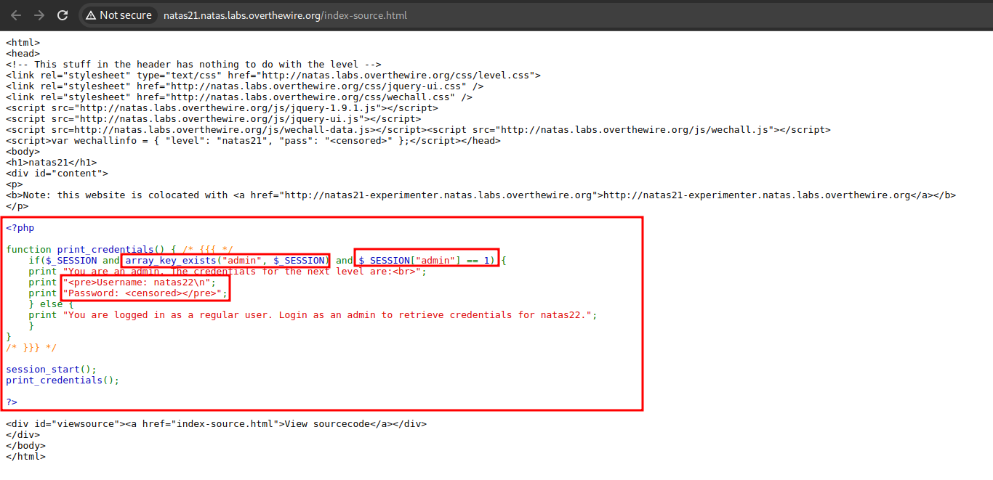Click the browser back arrow

16,15
